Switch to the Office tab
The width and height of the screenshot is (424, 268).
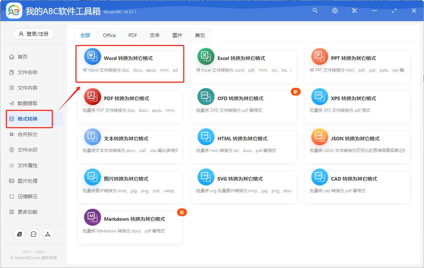[109, 35]
